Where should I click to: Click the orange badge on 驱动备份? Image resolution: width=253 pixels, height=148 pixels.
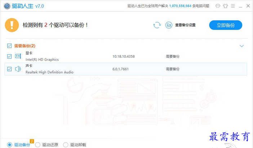coord(32,141)
